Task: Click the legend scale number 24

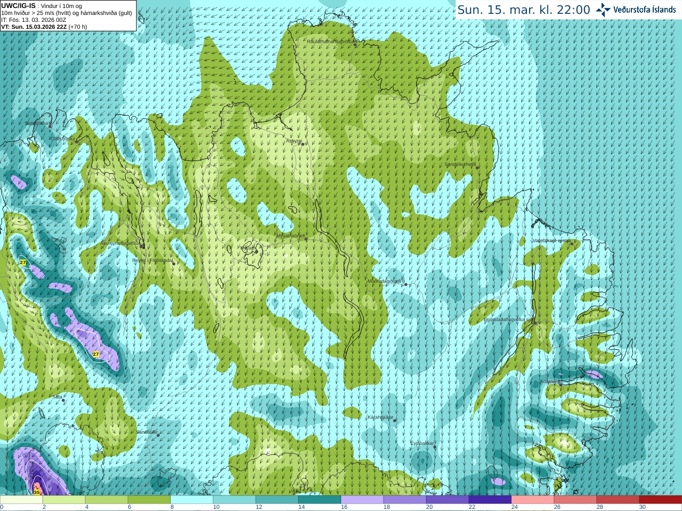Action: 514,507
